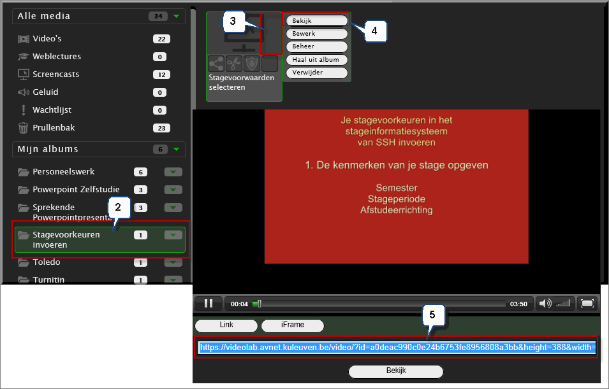Click the Screencasts count badge 12
The height and width of the screenshot is (389, 609).
(161, 75)
